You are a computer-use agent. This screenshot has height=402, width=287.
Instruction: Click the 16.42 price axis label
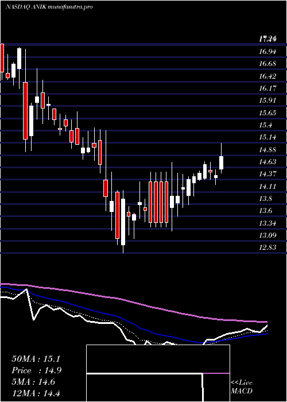267,76
